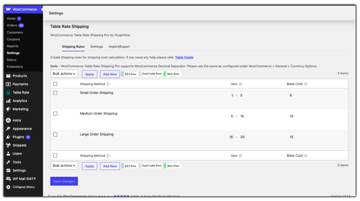Click the Settings sliders icon in sidebar

[x=8, y=170]
